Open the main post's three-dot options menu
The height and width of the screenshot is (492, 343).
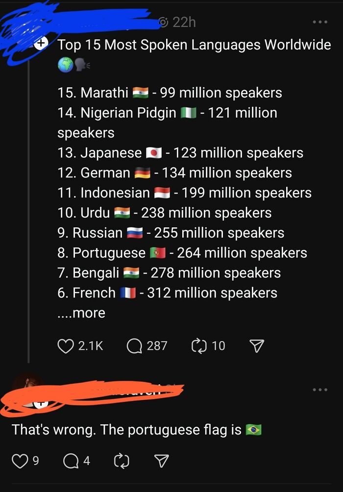click(x=320, y=22)
